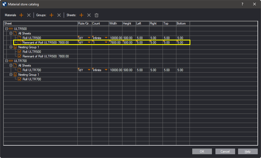Delete material using X beside Materials
This screenshot has height=158, width=261.
point(29,15)
